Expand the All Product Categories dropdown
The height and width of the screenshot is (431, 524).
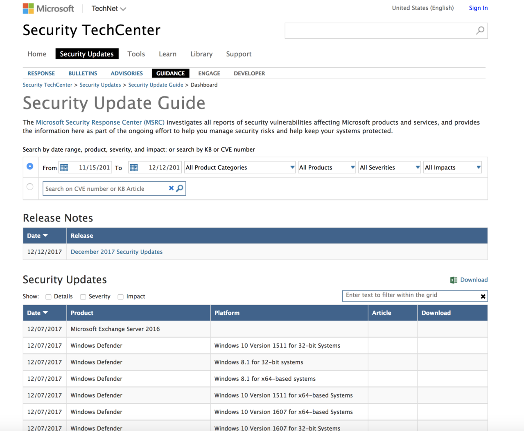(240, 167)
